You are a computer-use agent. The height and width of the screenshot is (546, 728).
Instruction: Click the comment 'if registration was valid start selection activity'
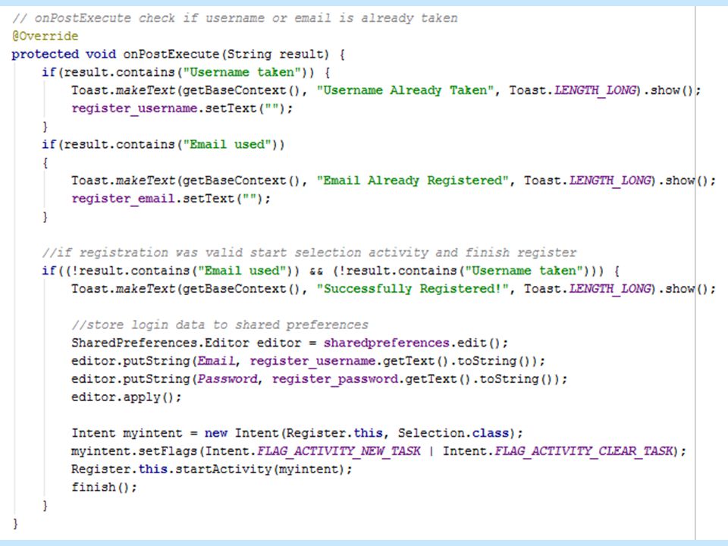point(309,253)
